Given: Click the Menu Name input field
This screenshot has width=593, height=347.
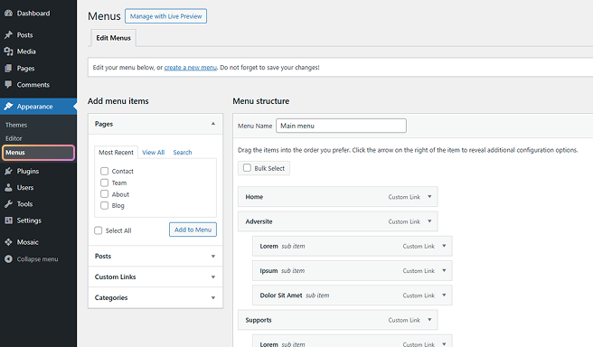Looking at the screenshot, I should [341, 126].
